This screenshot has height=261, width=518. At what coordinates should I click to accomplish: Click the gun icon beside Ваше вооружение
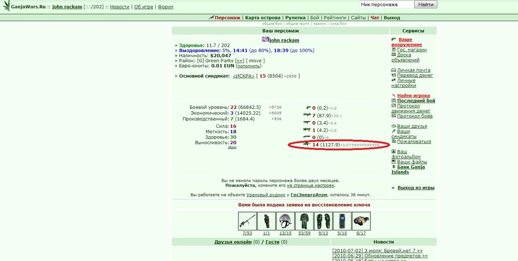[x=394, y=39]
